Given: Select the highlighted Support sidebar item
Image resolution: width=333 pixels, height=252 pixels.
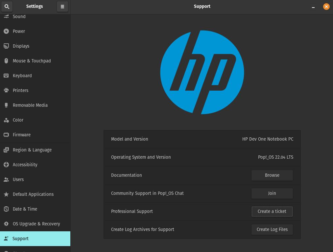Looking at the screenshot, I should 35,239.
